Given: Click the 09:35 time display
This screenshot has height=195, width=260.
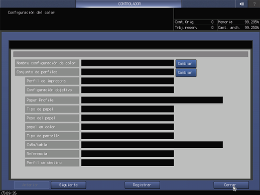Looking at the screenshot, I should click(x=11, y=193).
